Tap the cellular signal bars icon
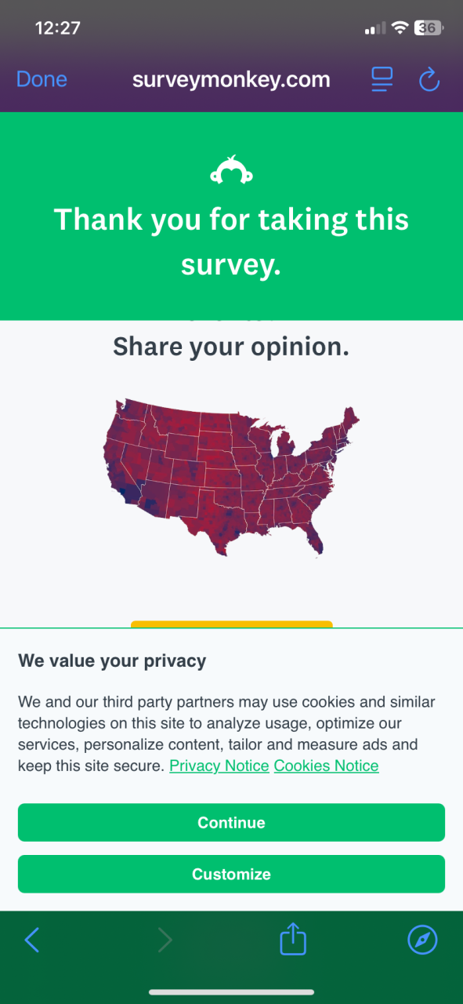 click(x=375, y=28)
